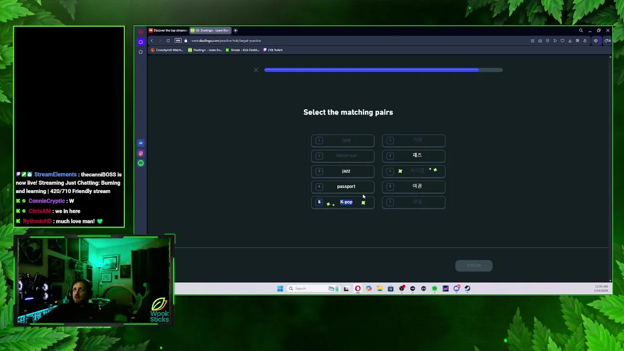This screenshot has height=351, width=624.
Task: Switch to "Discover the top streams" browser tab
Action: pyautogui.click(x=168, y=30)
